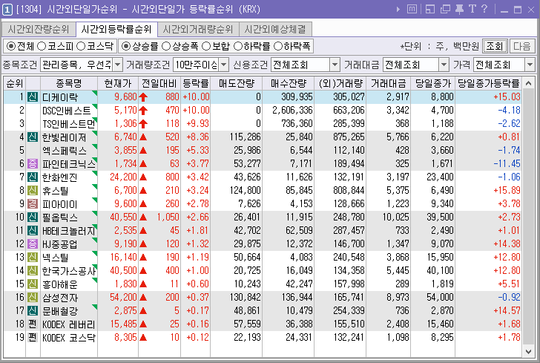Click the 다음 next button
The width and height of the screenshot is (540, 363).
coord(522,46)
